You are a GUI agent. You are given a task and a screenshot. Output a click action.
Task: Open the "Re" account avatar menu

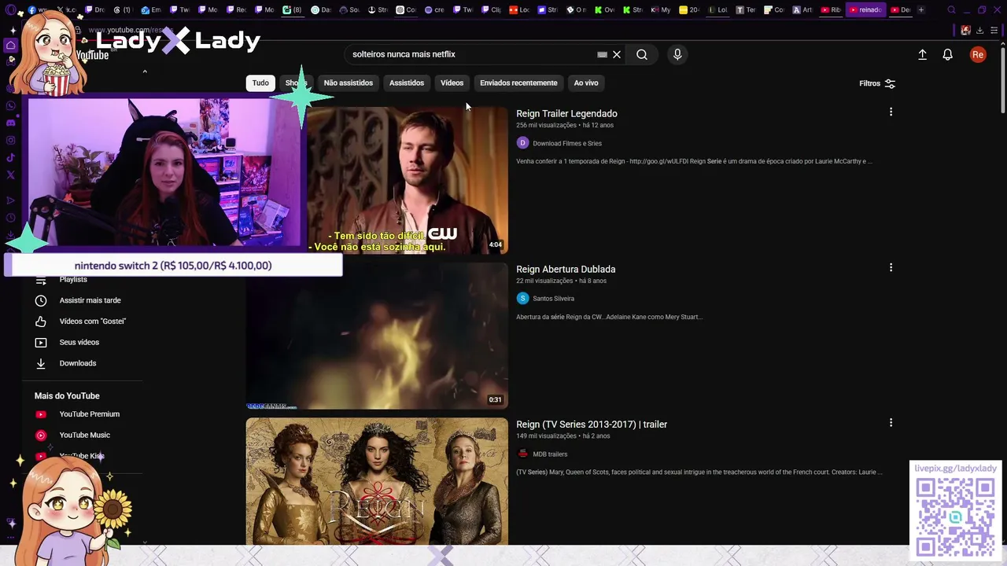pyautogui.click(x=978, y=54)
